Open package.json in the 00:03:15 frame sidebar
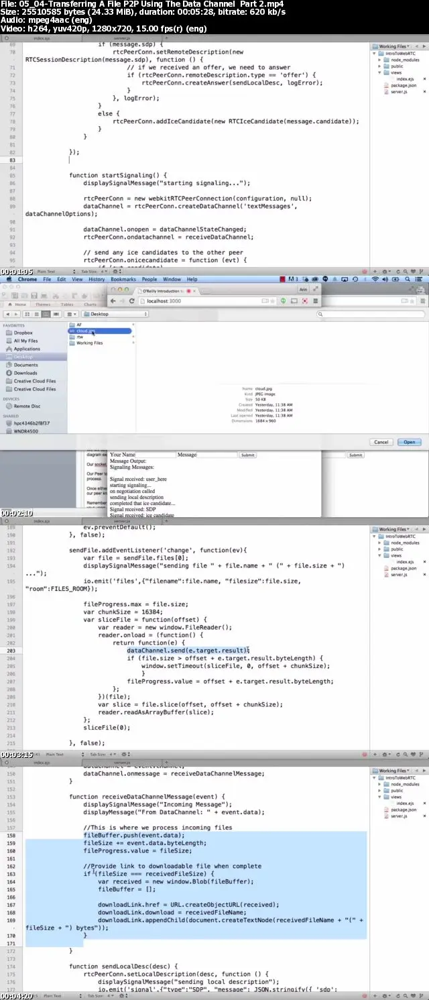Screen dimensions: 429x1000 click(x=404, y=568)
